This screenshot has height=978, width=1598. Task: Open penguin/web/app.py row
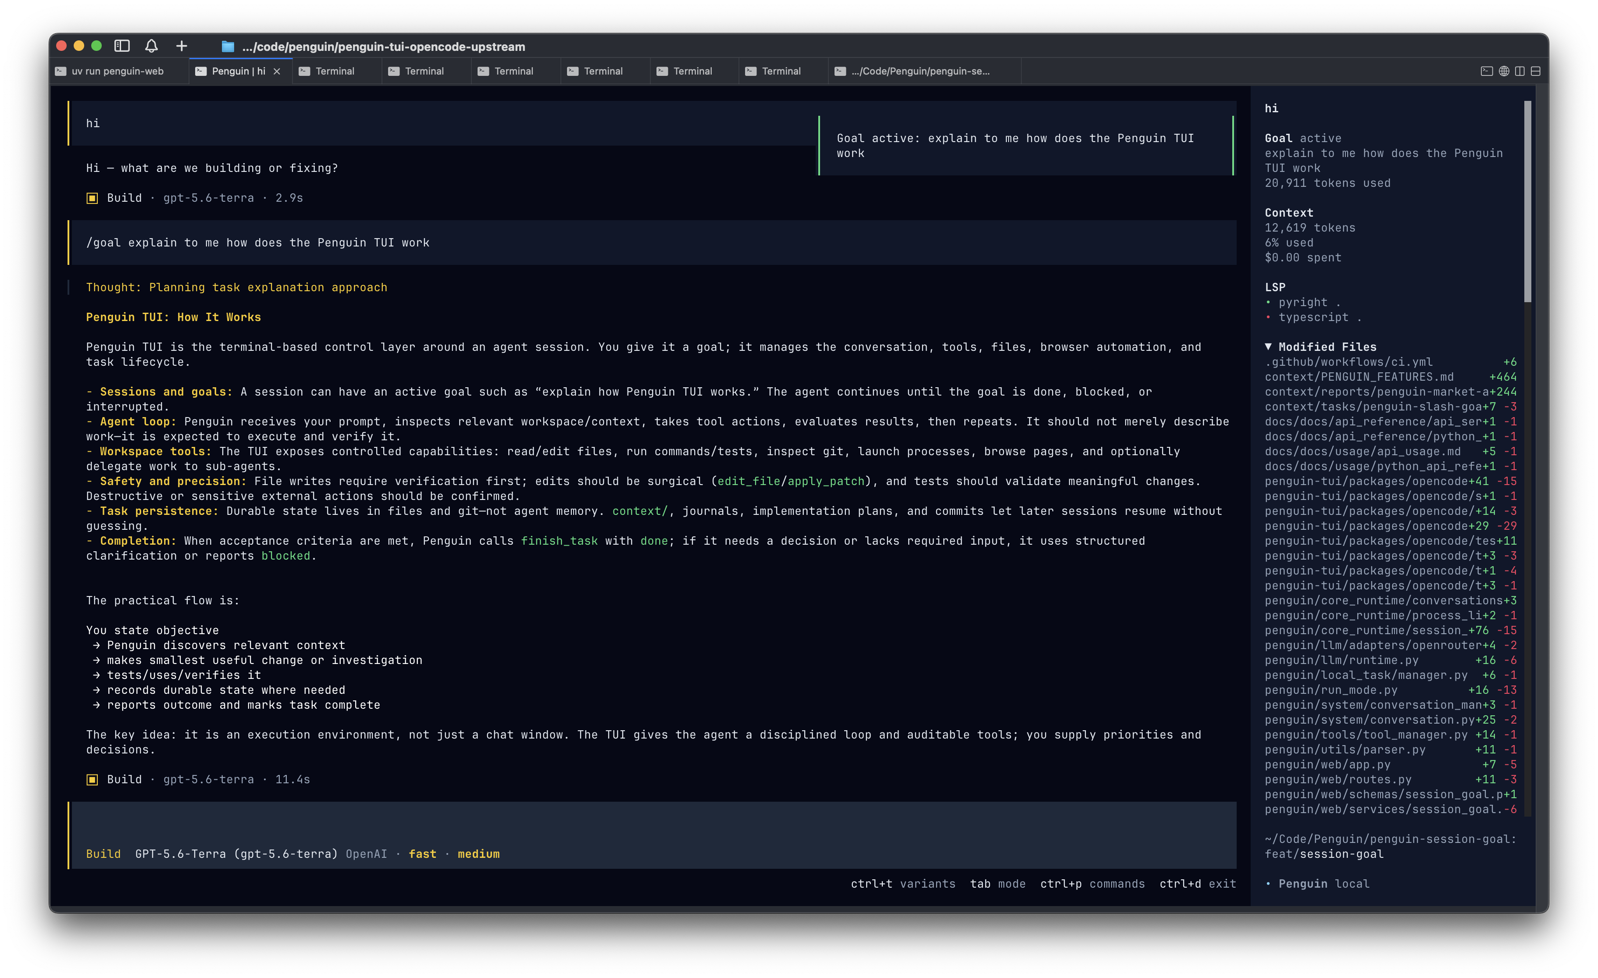(x=1391, y=764)
